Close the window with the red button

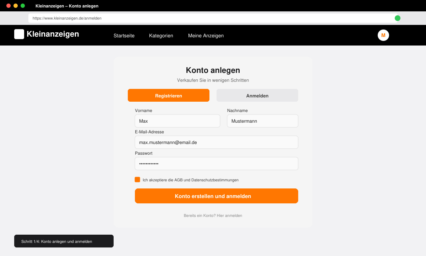pyautogui.click(x=9, y=6)
